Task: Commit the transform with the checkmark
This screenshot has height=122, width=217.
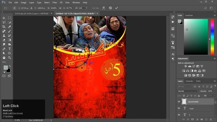Action: (x=117, y=8)
